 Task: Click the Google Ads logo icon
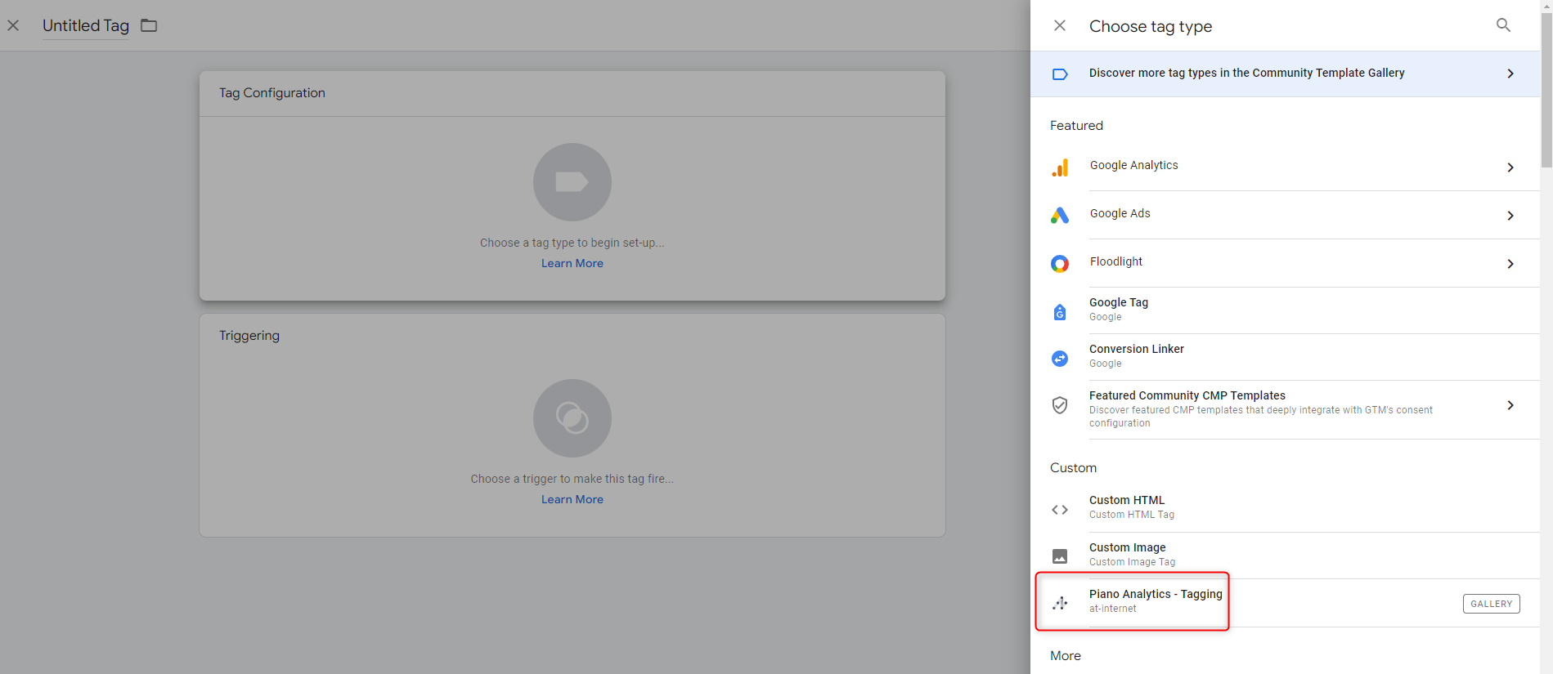point(1060,216)
